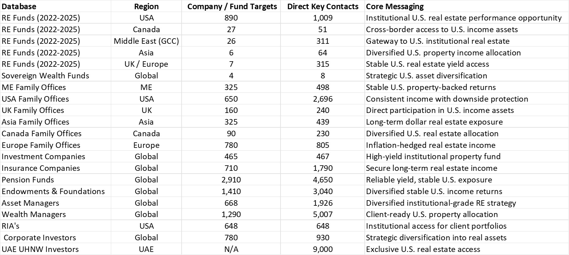This screenshot has height=255, width=569.
Task: Select the Direct Key Contacts header
Action: [323, 6]
